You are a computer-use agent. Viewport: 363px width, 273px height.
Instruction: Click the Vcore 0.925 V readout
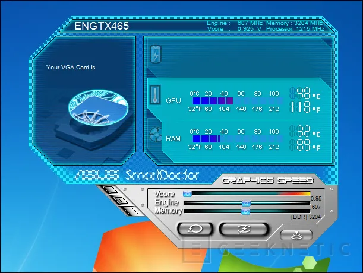coord(234,29)
